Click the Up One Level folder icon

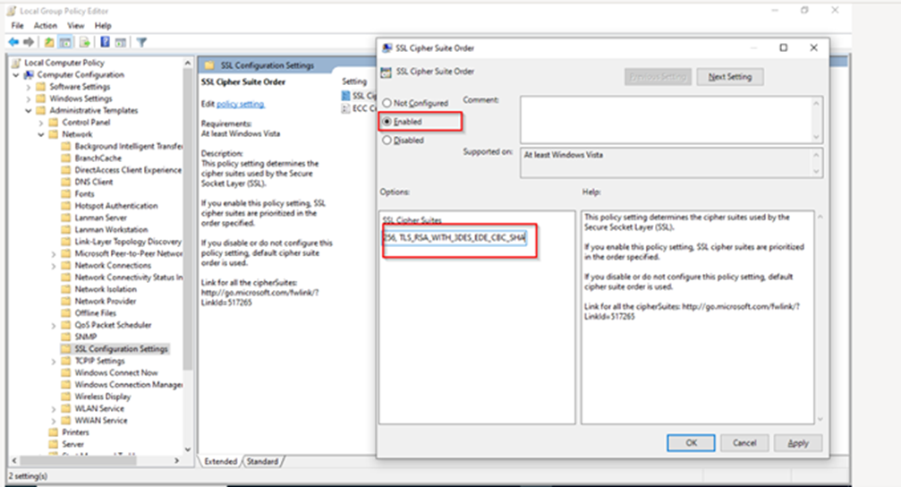[50, 42]
